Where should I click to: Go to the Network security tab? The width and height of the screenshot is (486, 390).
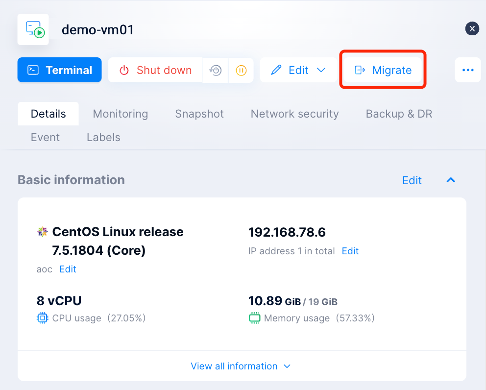(294, 114)
